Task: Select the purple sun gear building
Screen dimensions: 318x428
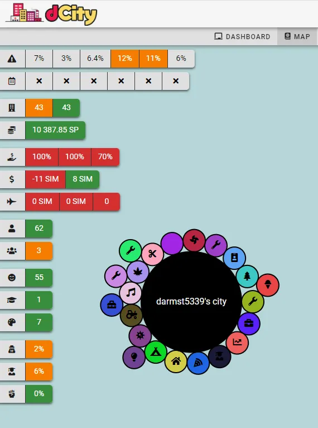Action: 140,335
